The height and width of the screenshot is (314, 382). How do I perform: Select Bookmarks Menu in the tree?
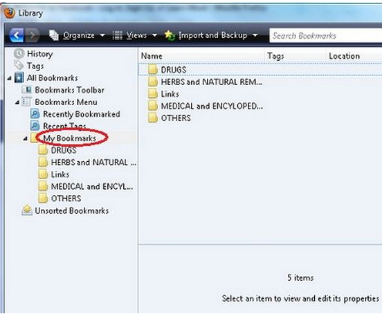[x=66, y=102]
